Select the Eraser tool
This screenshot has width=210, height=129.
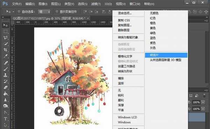(x=5, y=88)
